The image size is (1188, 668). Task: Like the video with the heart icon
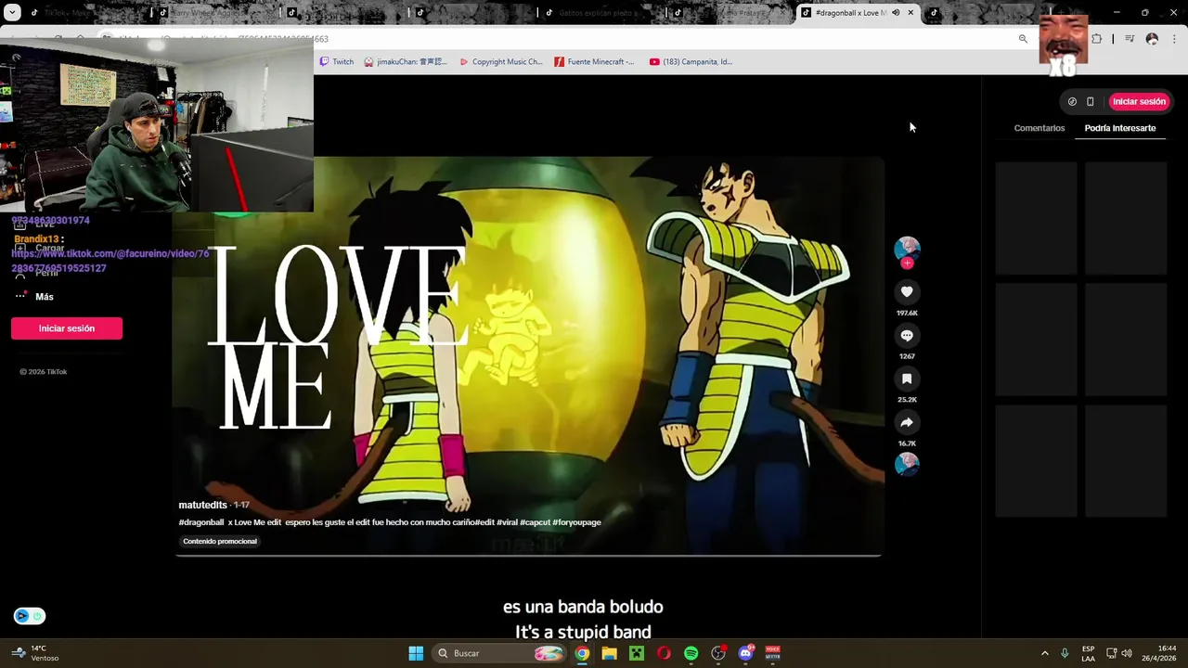coord(907,291)
